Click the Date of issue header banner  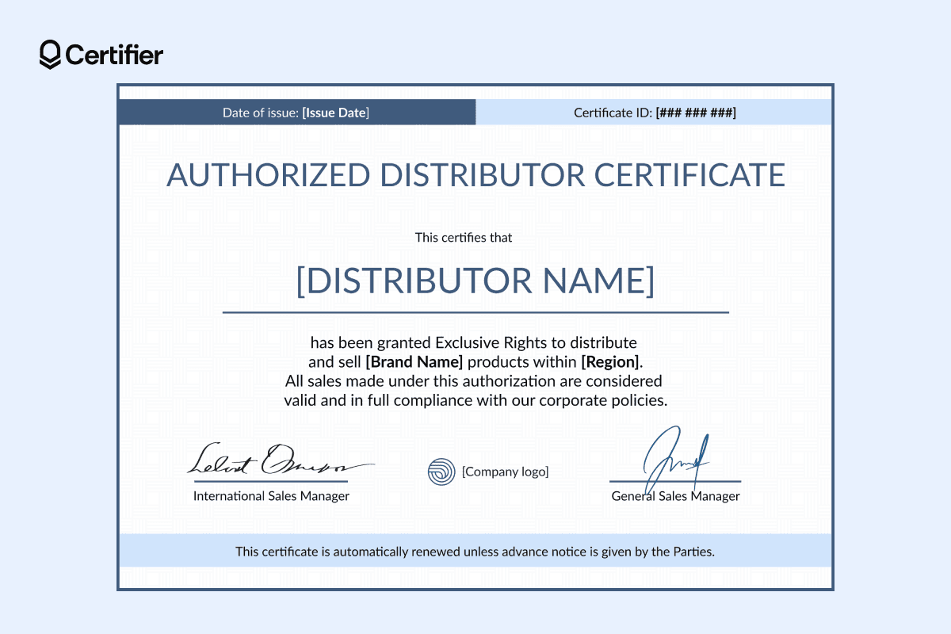tap(296, 112)
